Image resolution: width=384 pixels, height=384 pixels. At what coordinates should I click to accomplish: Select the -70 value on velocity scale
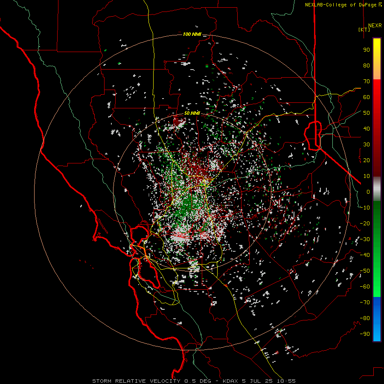tap(365, 303)
